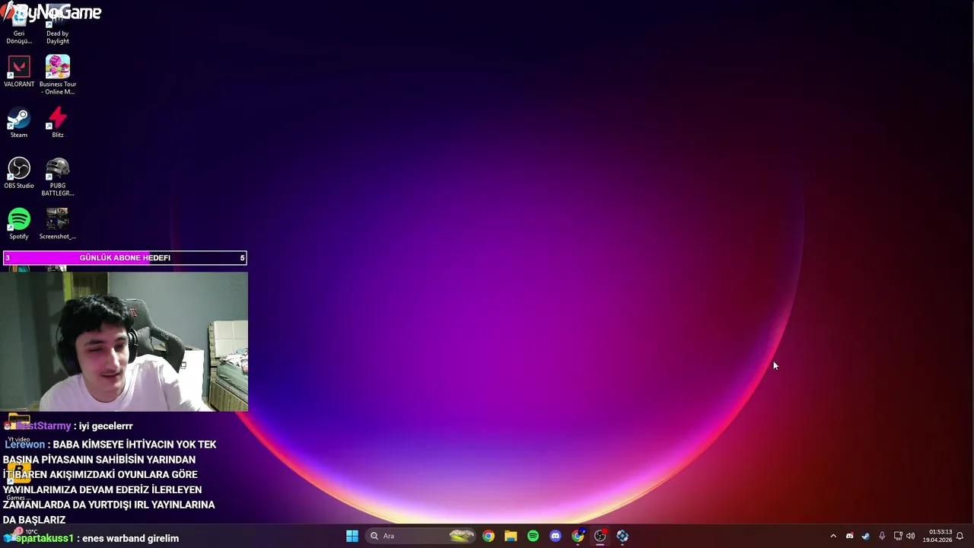
Task: Open Discord from the taskbar
Action: pyautogui.click(x=555, y=536)
